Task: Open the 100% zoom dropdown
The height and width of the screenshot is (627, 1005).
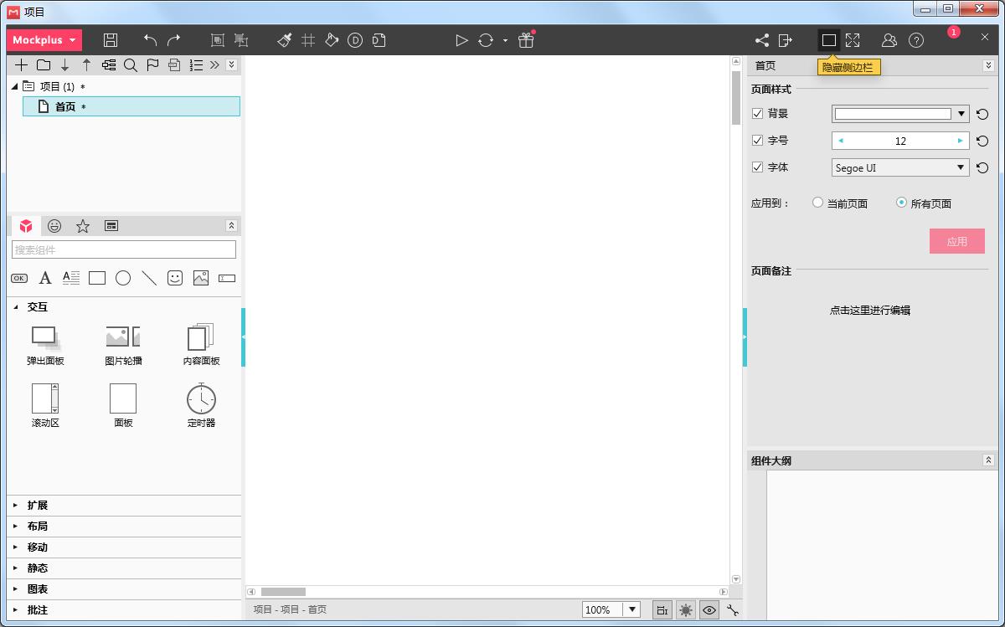Action: 633,609
